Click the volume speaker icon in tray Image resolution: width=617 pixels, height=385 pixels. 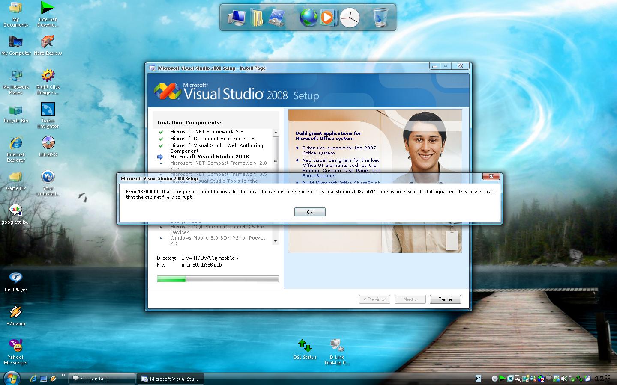(x=564, y=379)
